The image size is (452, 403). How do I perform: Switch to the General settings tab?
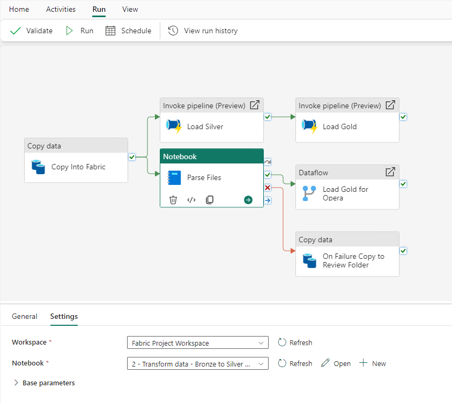coord(25,316)
